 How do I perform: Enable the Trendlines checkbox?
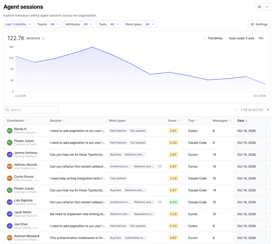(205, 38)
